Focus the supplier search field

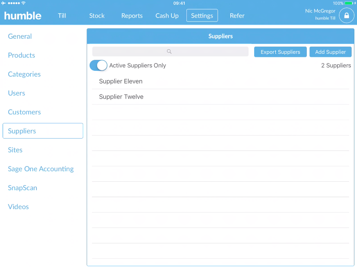click(170, 51)
